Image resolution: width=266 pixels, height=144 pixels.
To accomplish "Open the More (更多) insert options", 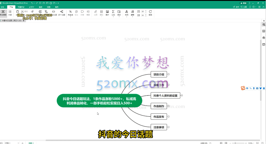I will (119, 13).
